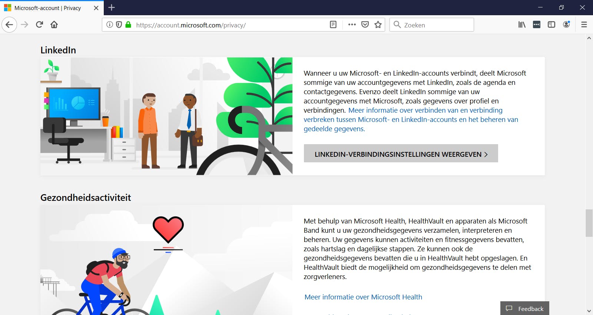Screen dimensions: 593x315
Task: Show site information icon in address bar
Action: 110,25
